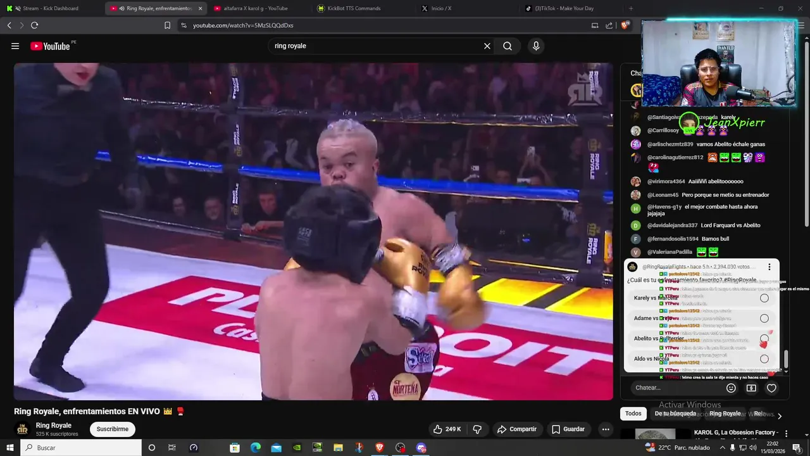Open options for KAROL G suggested video
This screenshot has width=810, height=456.
tap(787, 434)
